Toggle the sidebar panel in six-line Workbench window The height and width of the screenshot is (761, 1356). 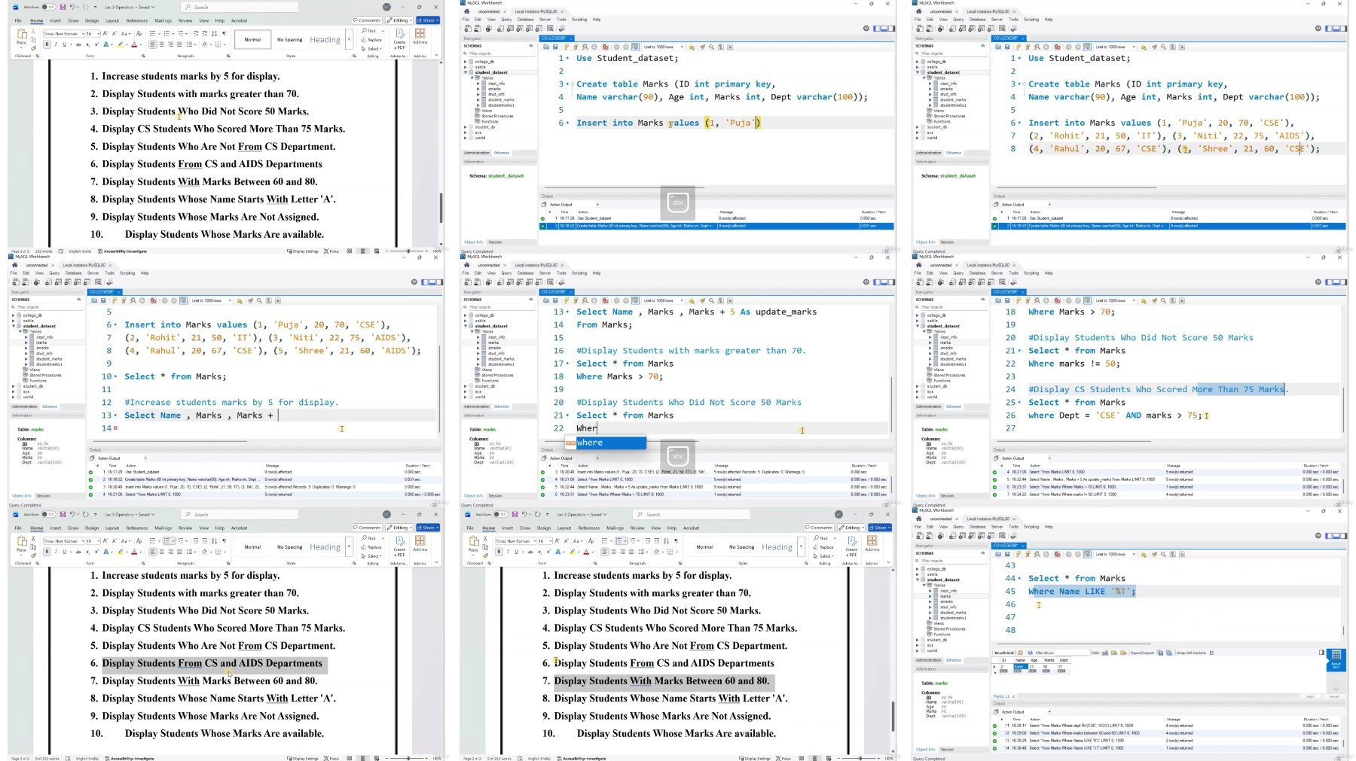pos(877,29)
